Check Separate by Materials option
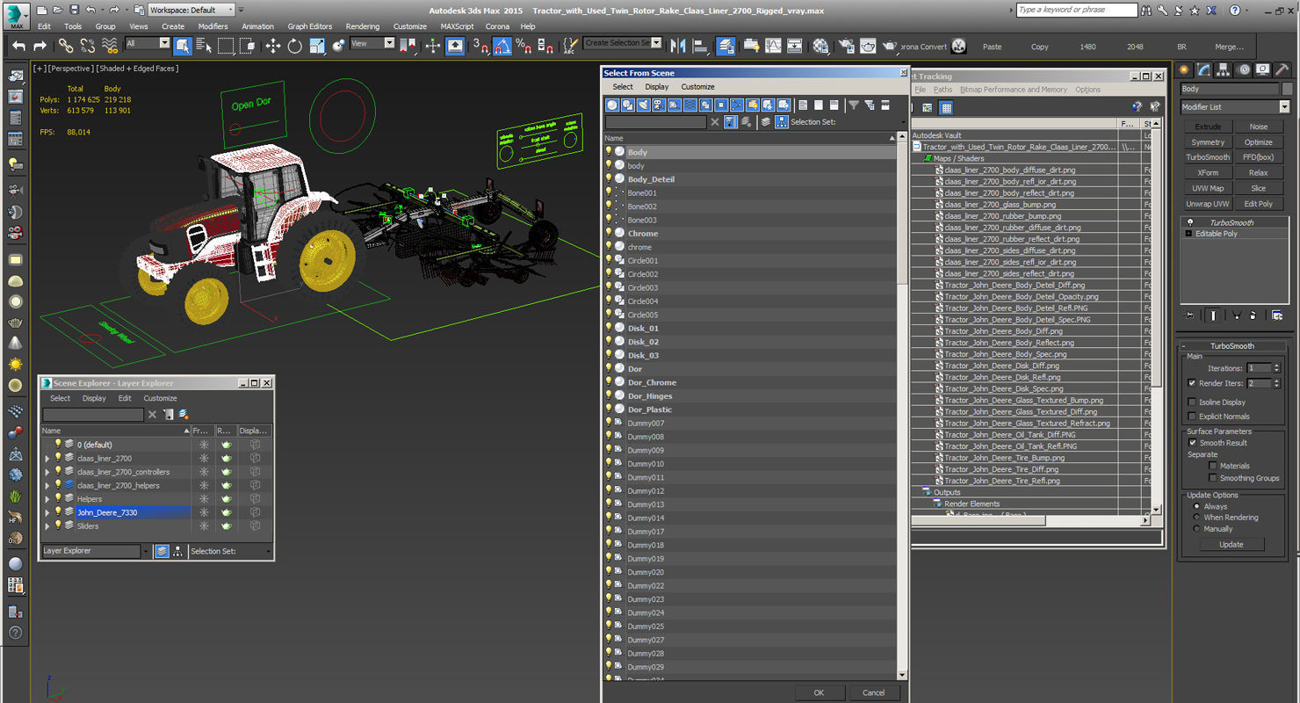The height and width of the screenshot is (703, 1300). tap(1213, 466)
